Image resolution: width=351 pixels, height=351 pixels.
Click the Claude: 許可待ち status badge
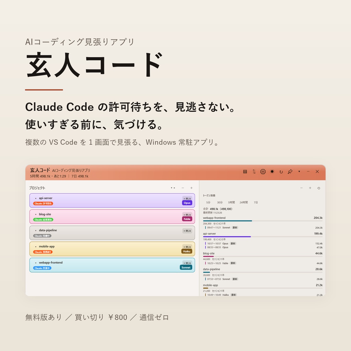[x=43, y=204]
